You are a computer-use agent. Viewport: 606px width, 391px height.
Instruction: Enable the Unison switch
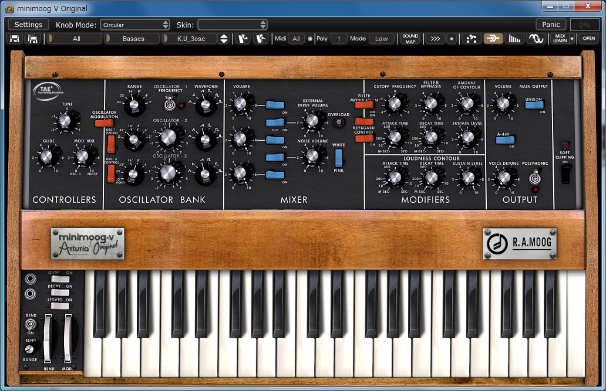click(x=534, y=105)
